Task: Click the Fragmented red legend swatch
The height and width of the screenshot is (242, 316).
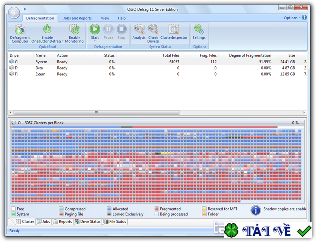Action: (x=157, y=209)
